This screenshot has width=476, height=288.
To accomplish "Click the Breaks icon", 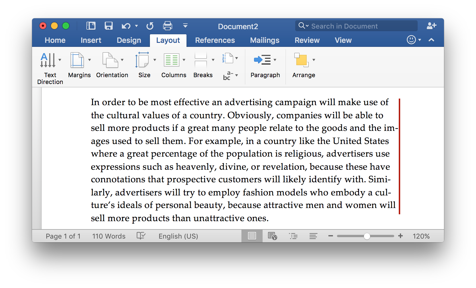I will pos(201,60).
